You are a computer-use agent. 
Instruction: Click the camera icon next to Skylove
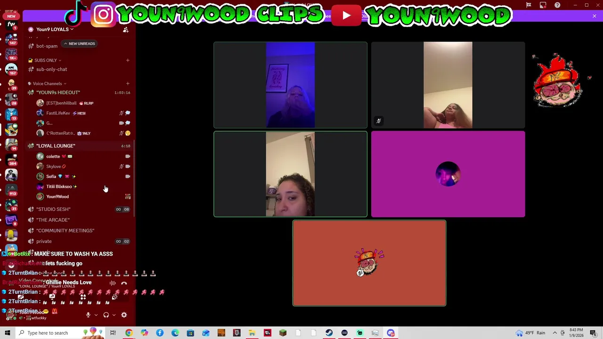[x=128, y=166]
